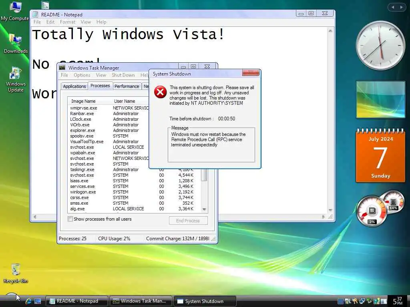This screenshot has width=410, height=307.
Task: Select the services.exe process row
Action: tap(135, 186)
